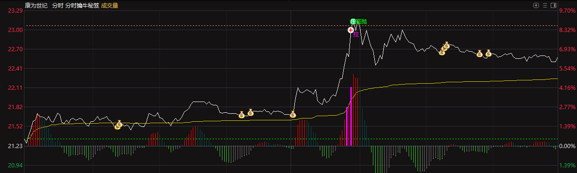Click the 22.70 price axis label
Viewport: 577px width, 173px height.
(16, 49)
